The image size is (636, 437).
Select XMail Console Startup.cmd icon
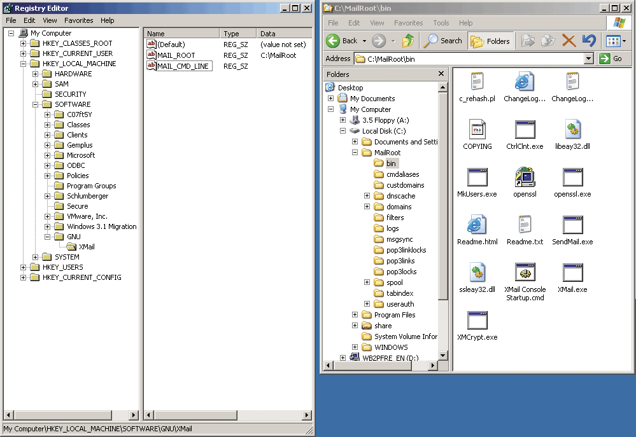[x=525, y=272]
